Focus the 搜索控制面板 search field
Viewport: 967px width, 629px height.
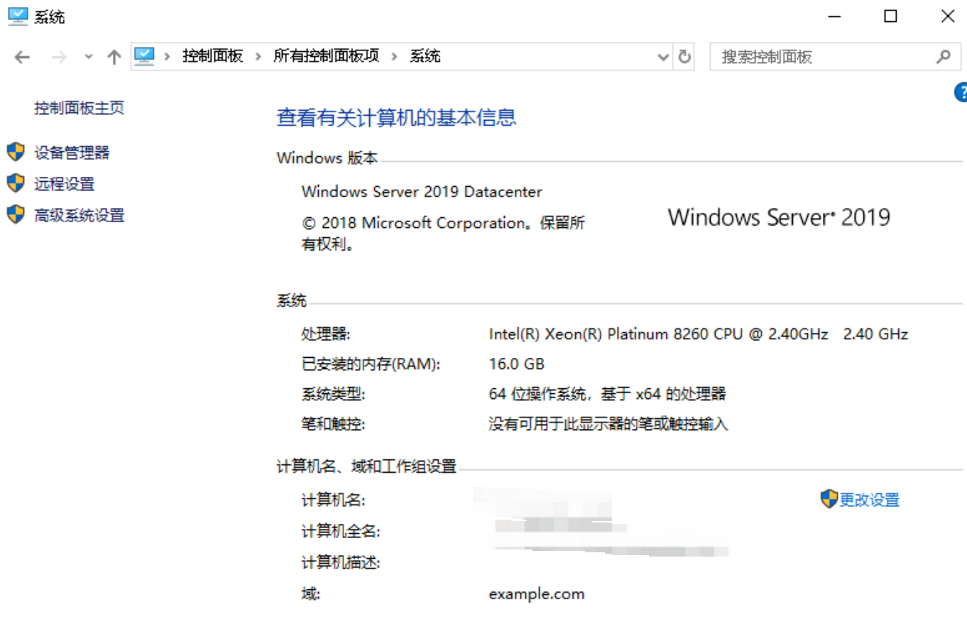pos(824,57)
